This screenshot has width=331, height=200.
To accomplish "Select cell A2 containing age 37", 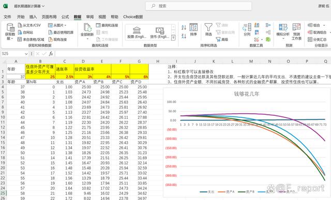I will click(x=16, y=77).
